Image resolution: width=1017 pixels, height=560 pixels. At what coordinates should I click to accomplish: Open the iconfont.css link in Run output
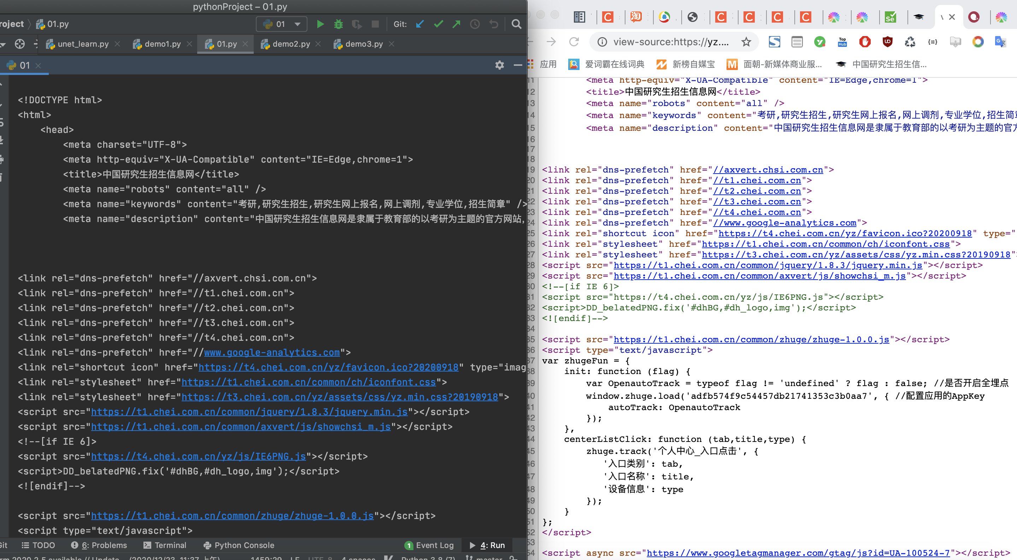[x=309, y=382]
